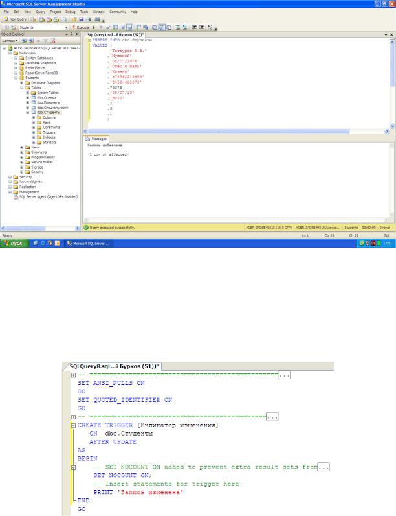Collapse the Tables folder

pos(21,88)
